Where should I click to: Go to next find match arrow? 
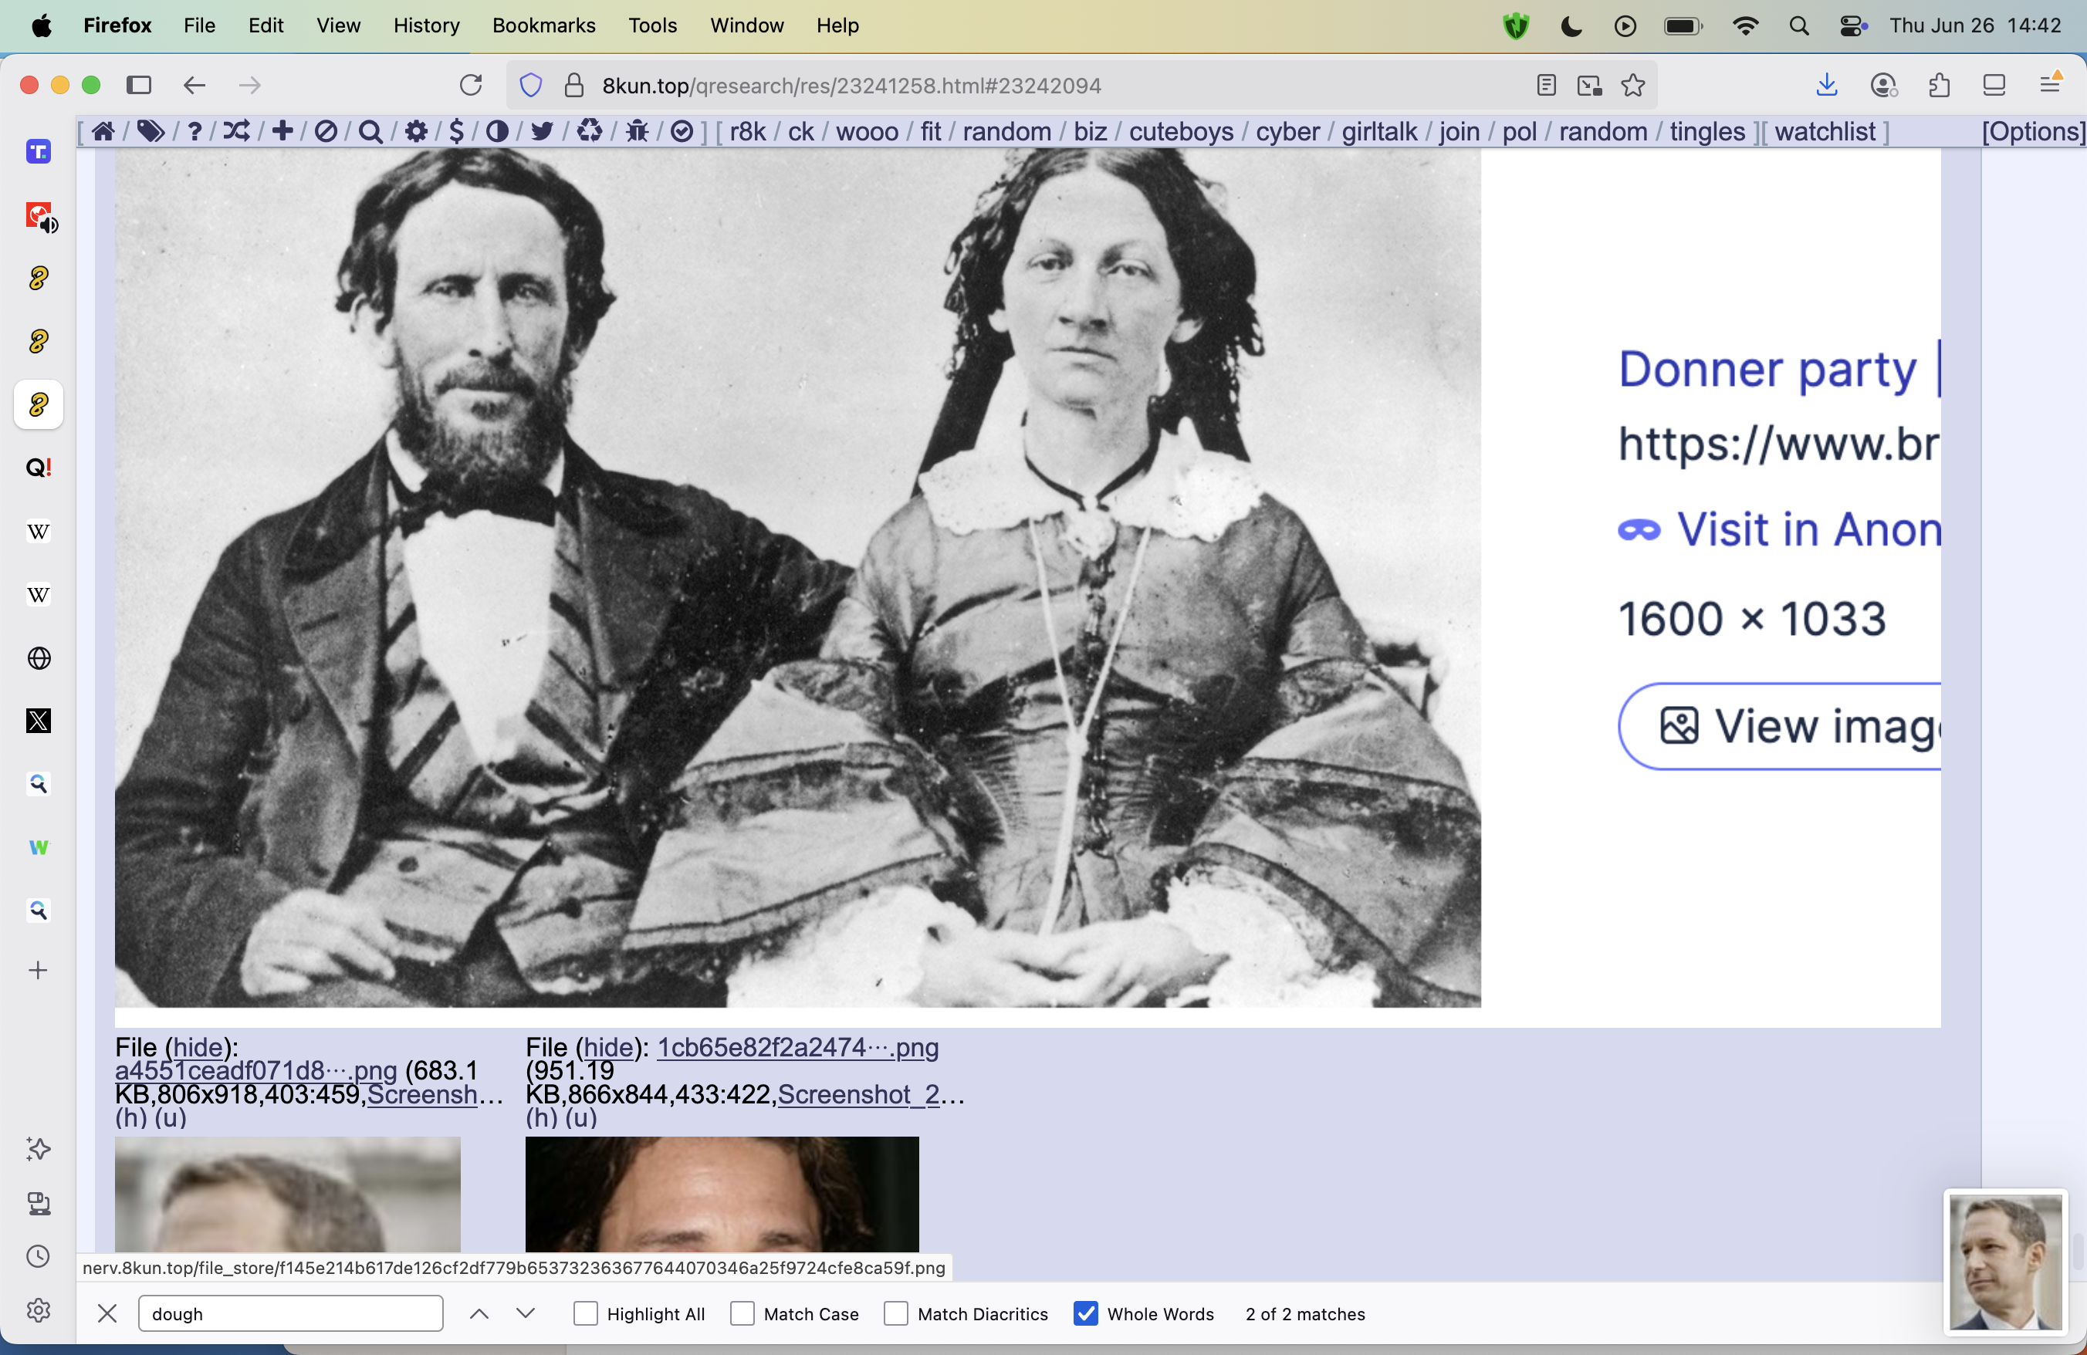coord(526,1313)
